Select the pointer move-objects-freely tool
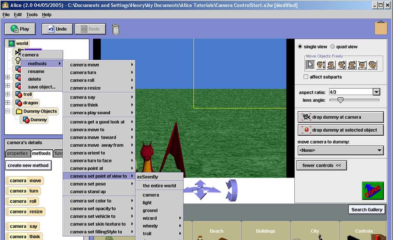Screen dimensions: 393x240 pyautogui.click(x=310, y=65)
